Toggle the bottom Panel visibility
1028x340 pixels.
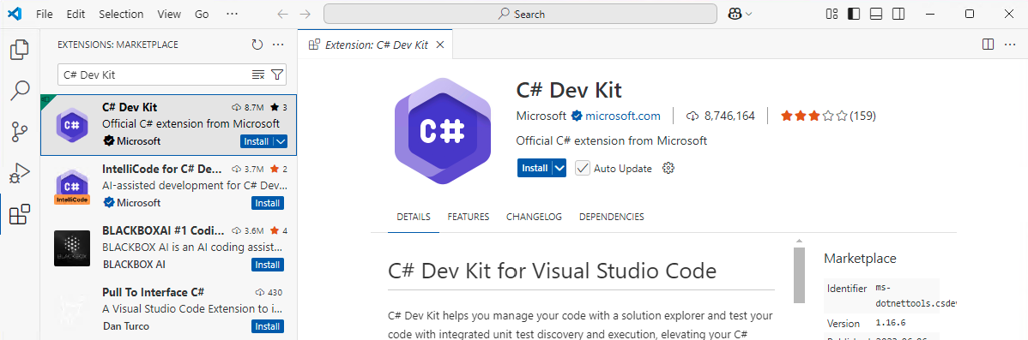pos(877,14)
